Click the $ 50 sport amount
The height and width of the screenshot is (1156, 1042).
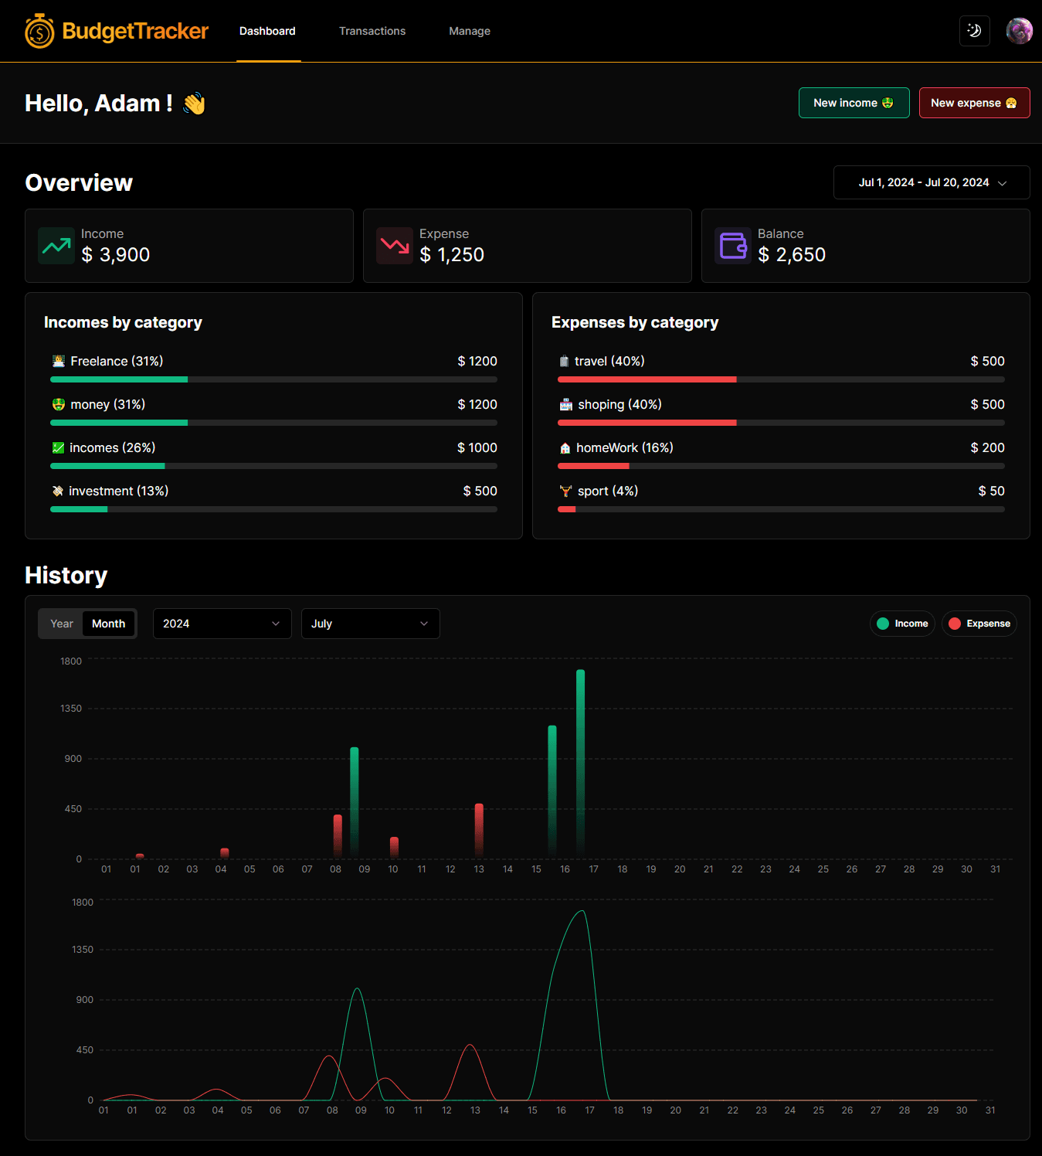tap(991, 491)
